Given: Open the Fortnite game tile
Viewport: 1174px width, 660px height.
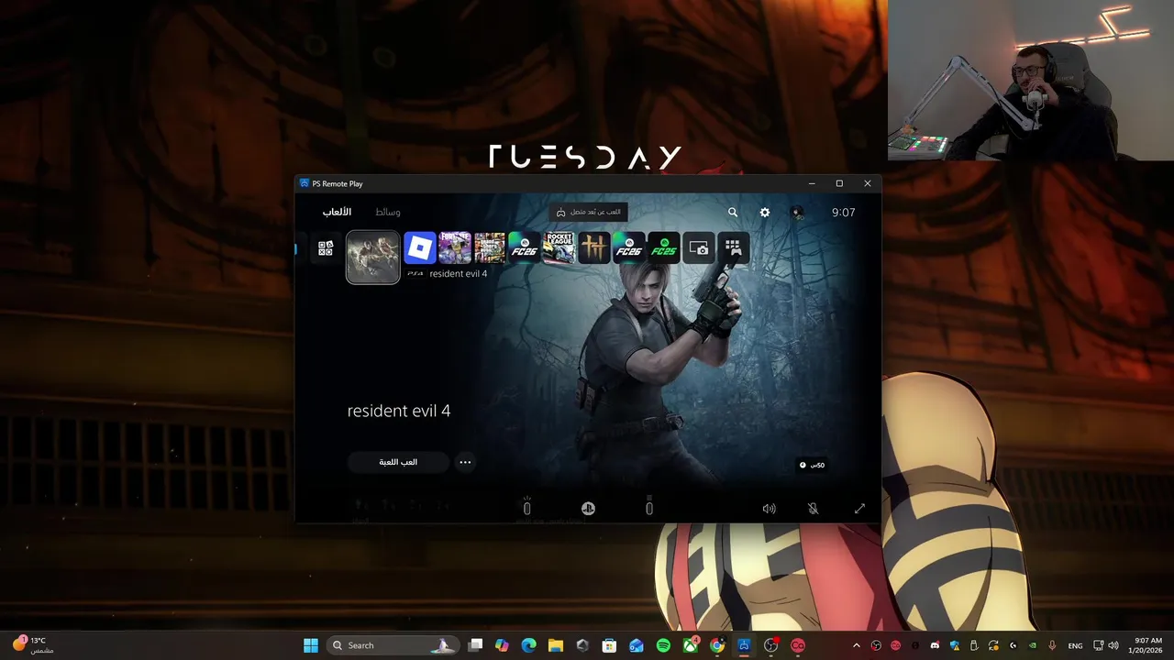Looking at the screenshot, I should pos(454,248).
